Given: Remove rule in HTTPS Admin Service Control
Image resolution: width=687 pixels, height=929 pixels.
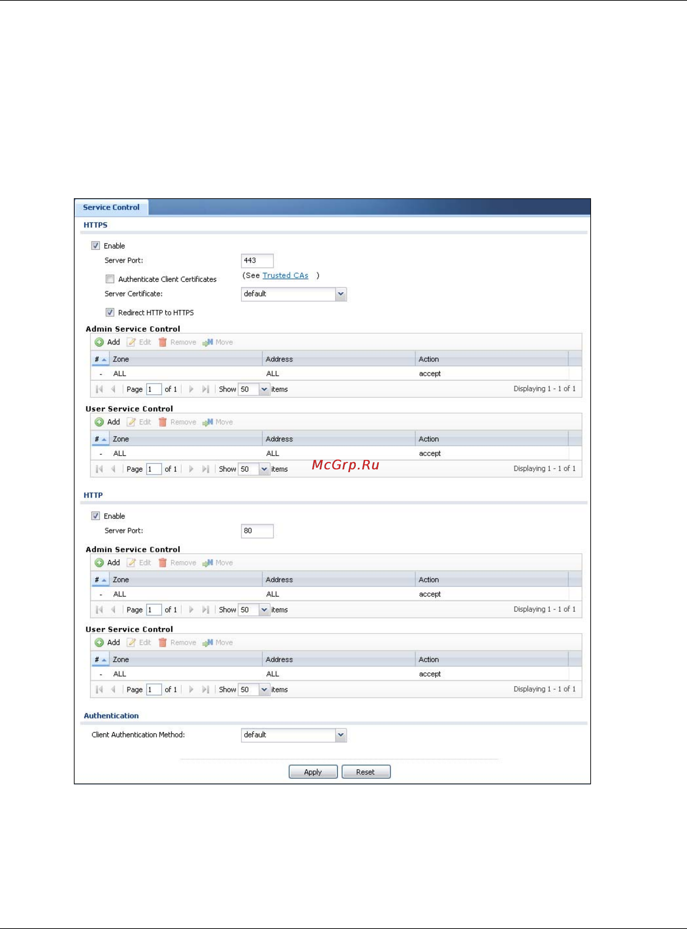Looking at the screenshot, I should click(x=178, y=342).
